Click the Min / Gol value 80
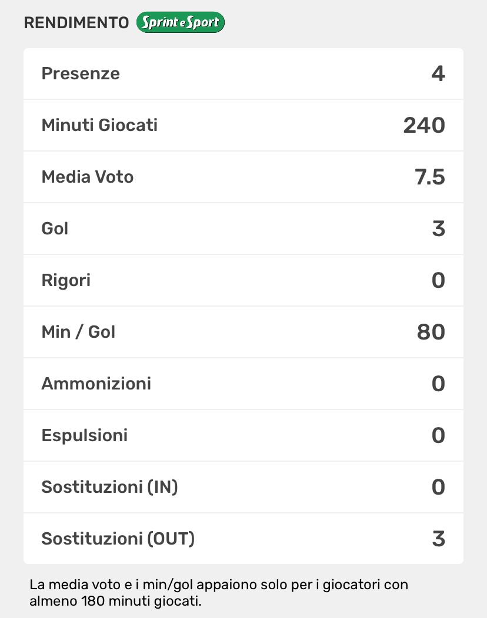 [x=431, y=332]
